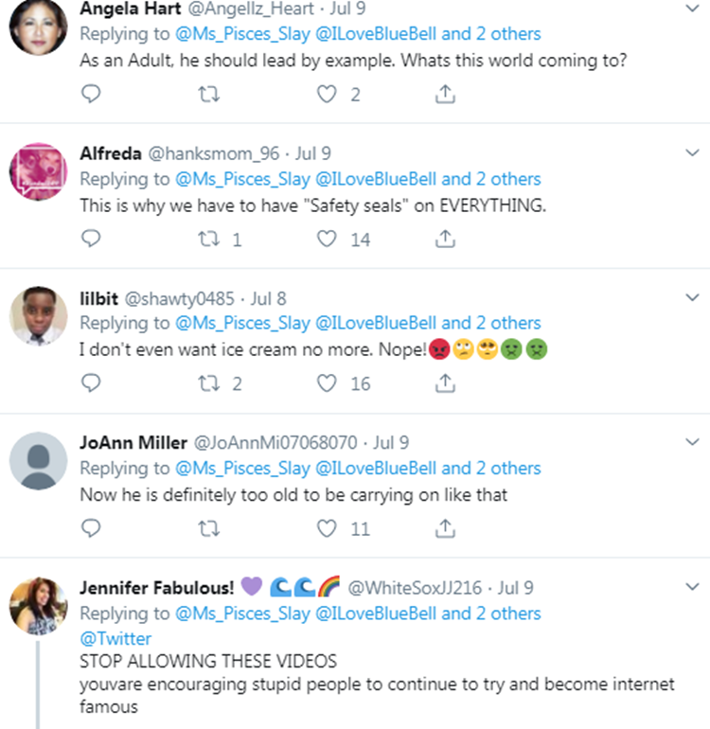
Task: Share JoAnn Miller's tweet
Action: 445,528
